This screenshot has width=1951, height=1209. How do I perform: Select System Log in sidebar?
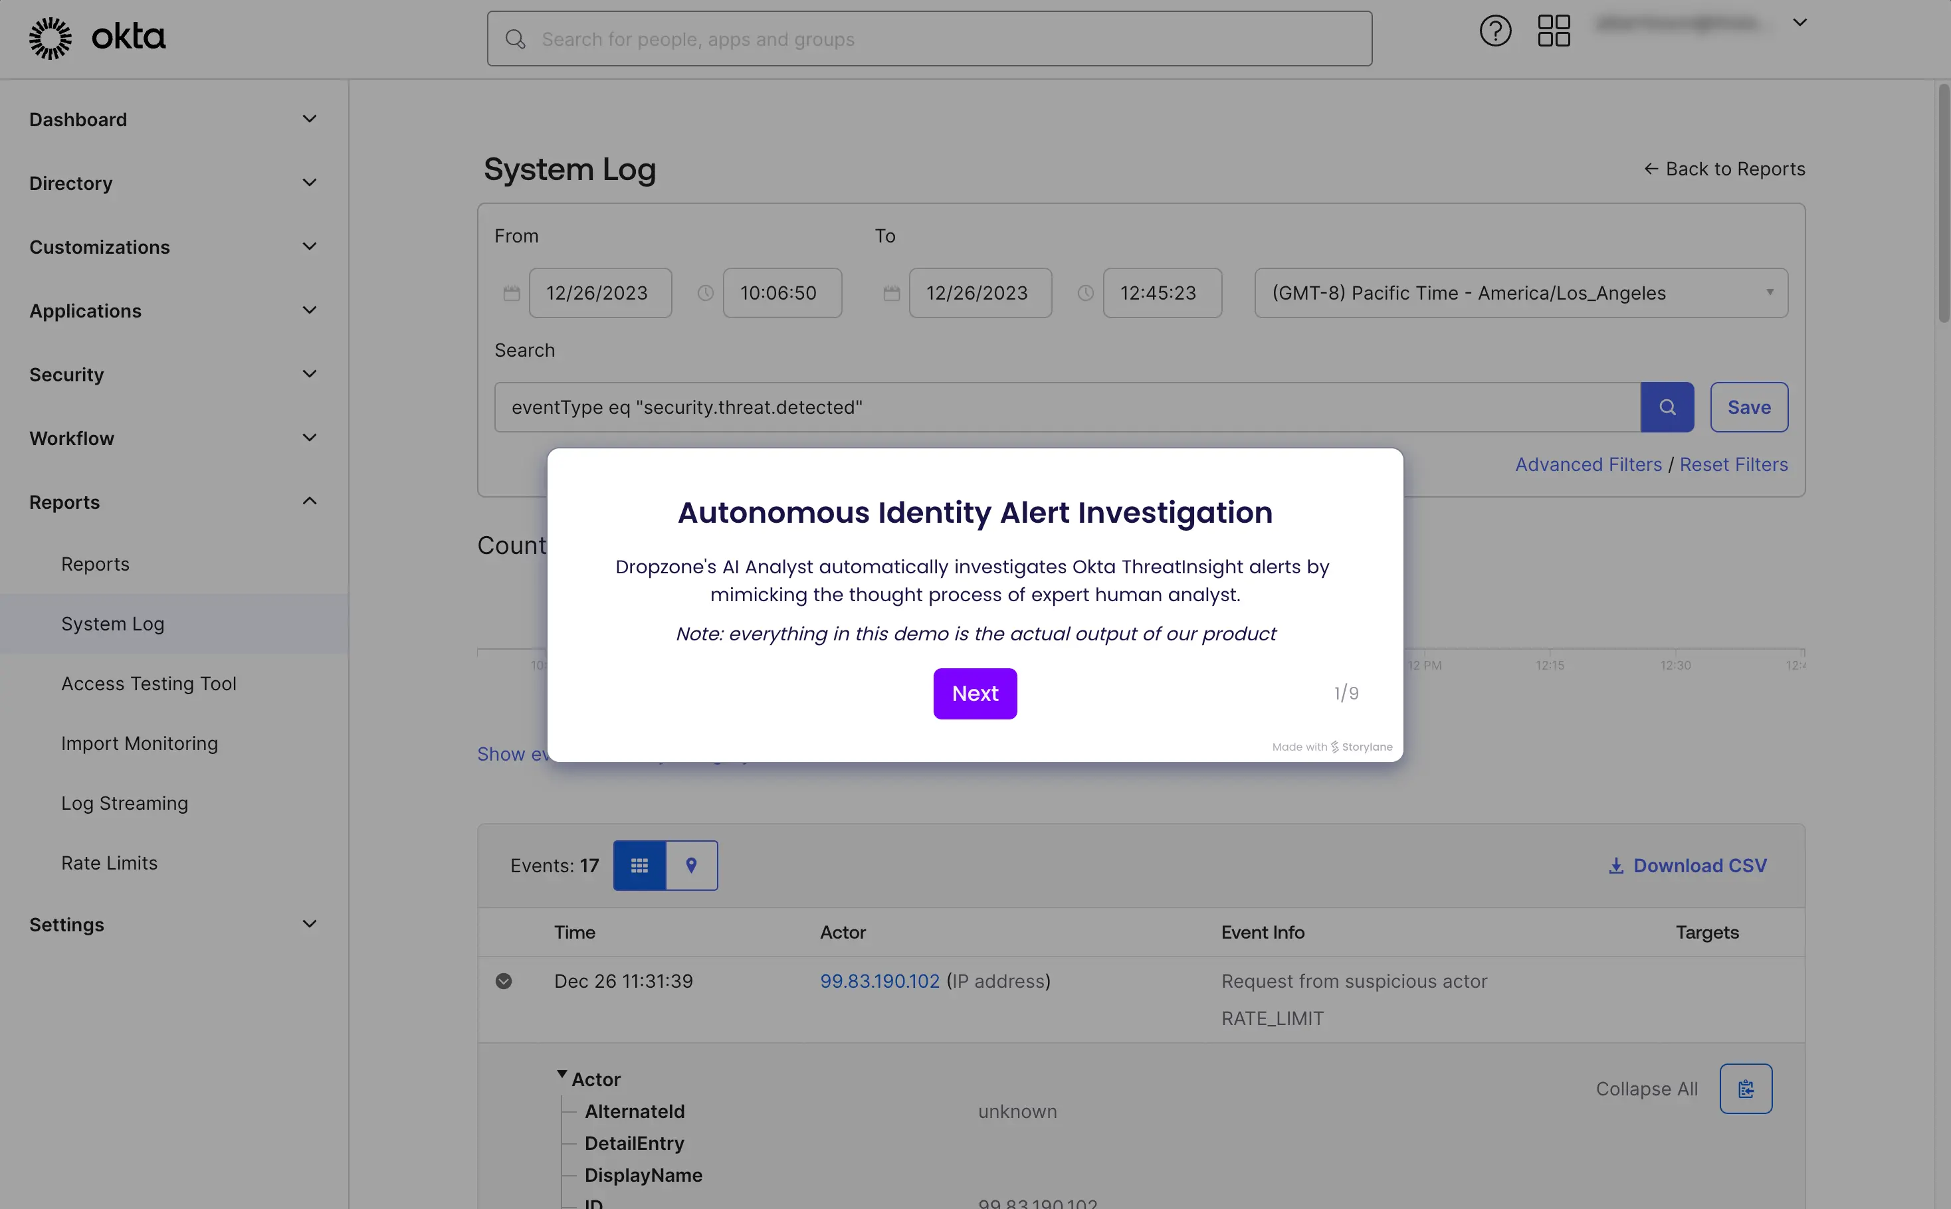point(173,624)
